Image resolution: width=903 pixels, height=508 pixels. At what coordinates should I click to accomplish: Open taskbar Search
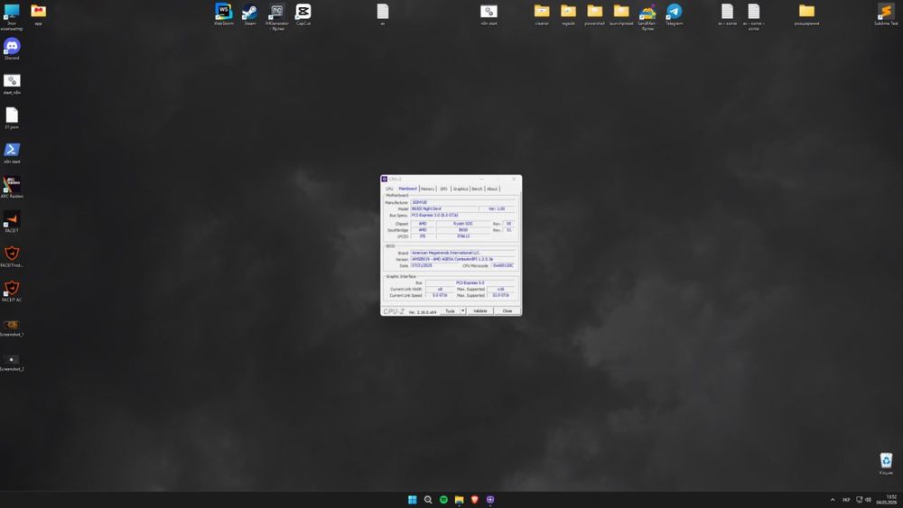click(428, 499)
